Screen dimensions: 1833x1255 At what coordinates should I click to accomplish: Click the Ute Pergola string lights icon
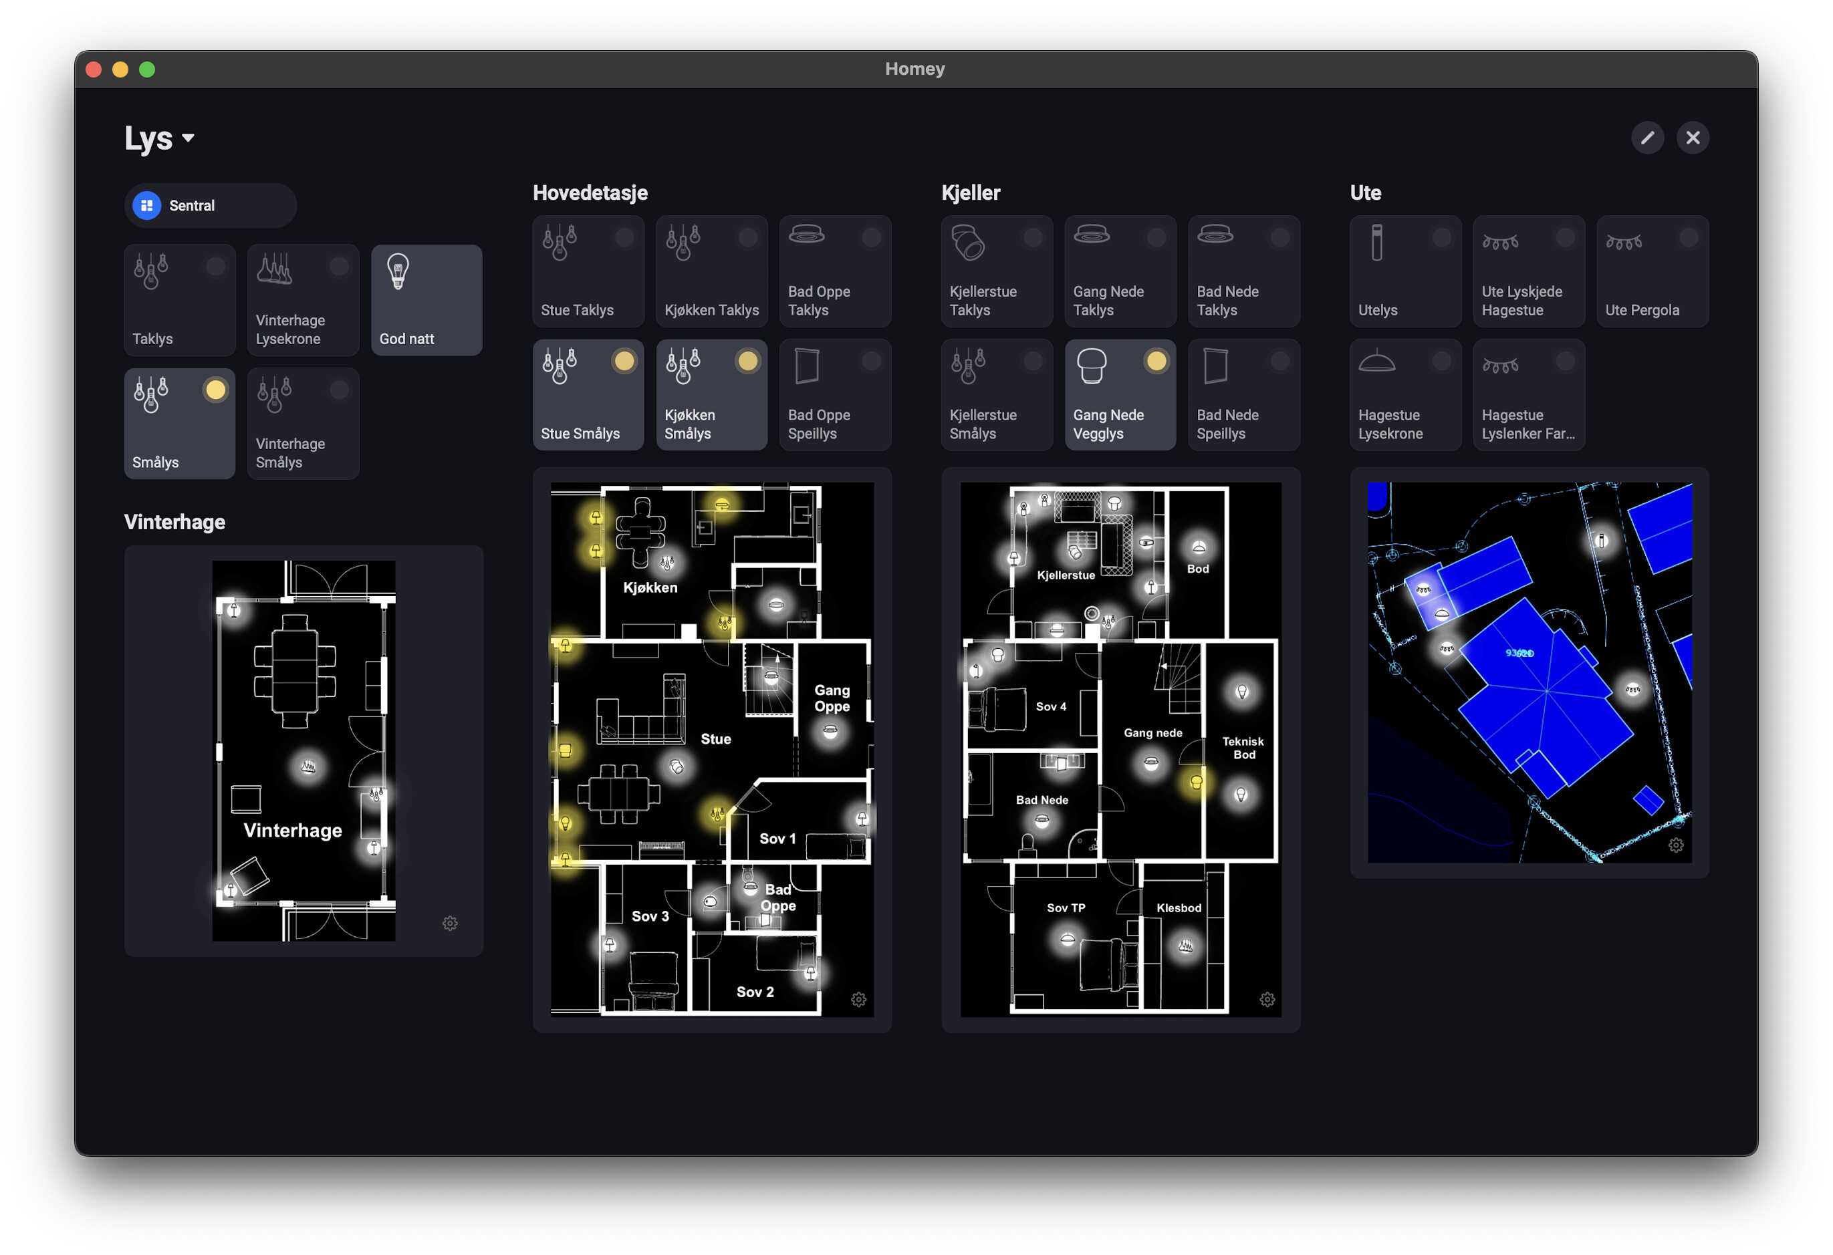click(x=1624, y=242)
